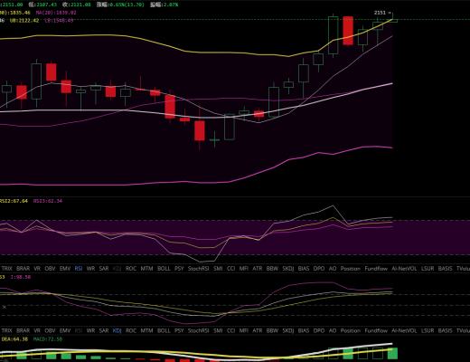Select StochRSI in the KDJ-highlighted indicator row
Image resolution: width=470 pixels, height=362 pixels.
tap(198, 330)
